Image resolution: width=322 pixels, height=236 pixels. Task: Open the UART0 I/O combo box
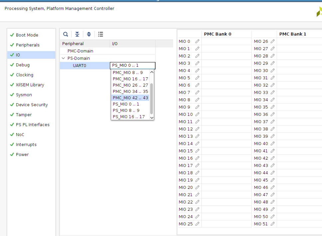[x=133, y=65]
